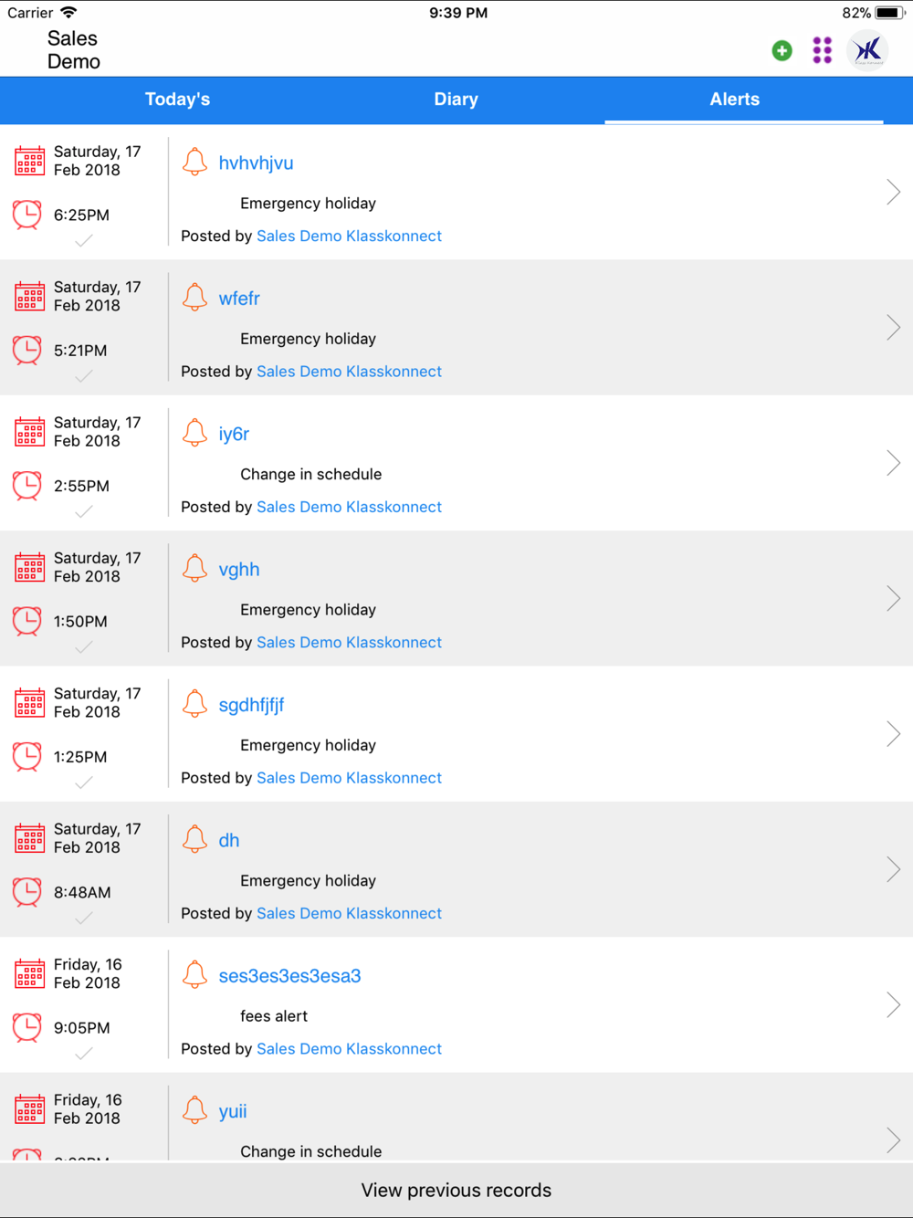Image resolution: width=913 pixels, height=1218 pixels.
Task: Tap the calendar icon for the iy6r alert
Action: (29, 431)
